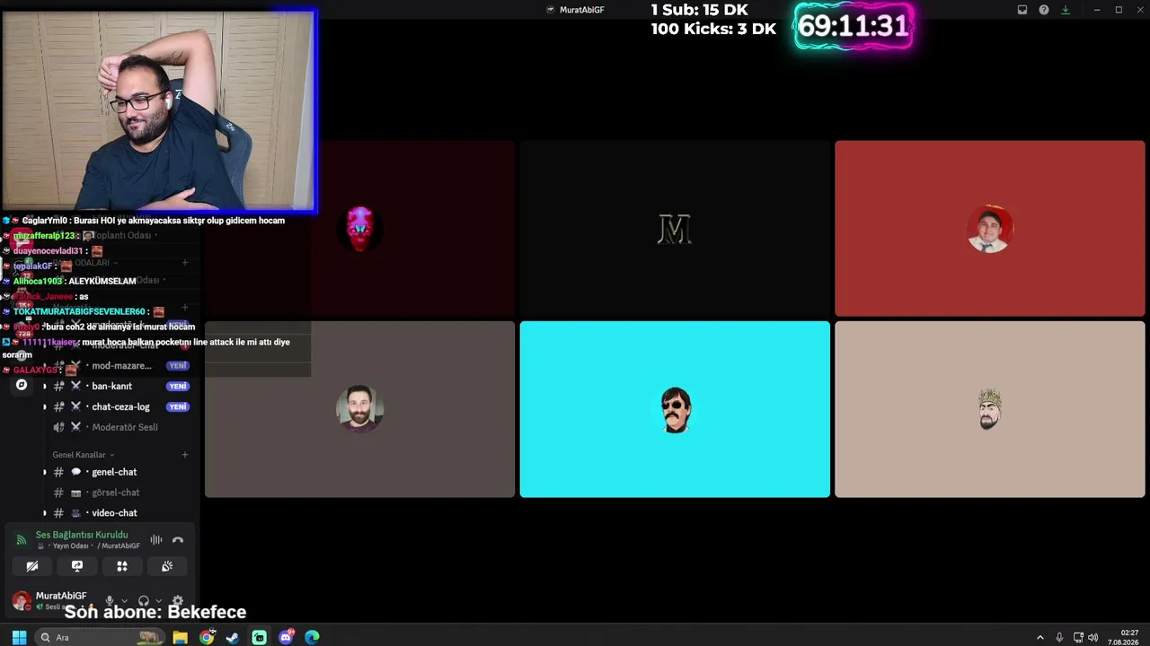Open the Yayın Odası / MuratAbiGF link
Screen dimensions: 1150x646
tap(88, 546)
